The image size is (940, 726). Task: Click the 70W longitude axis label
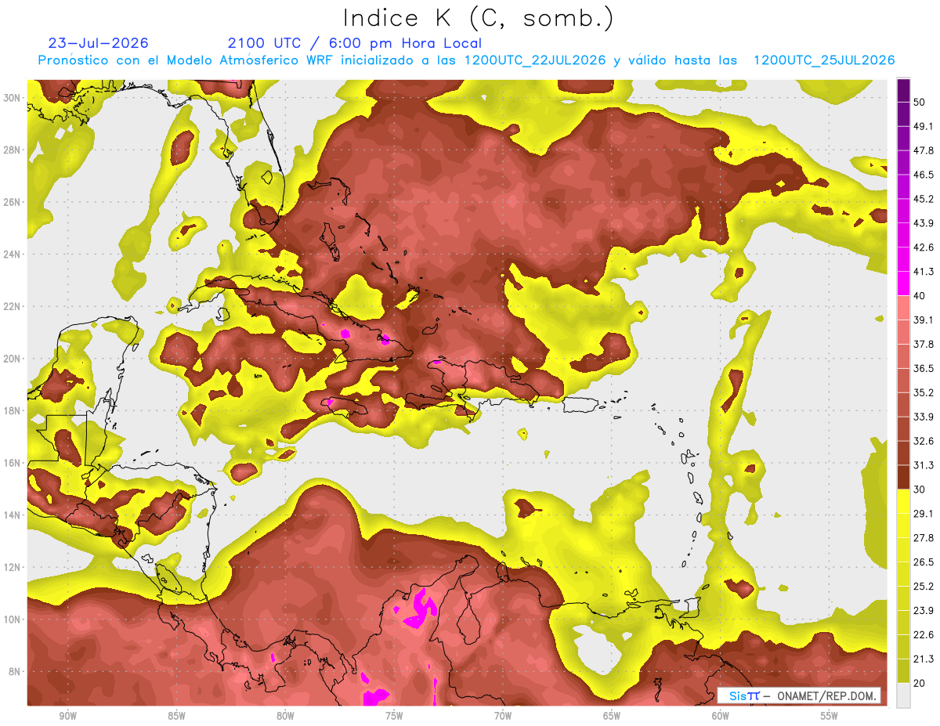503,716
